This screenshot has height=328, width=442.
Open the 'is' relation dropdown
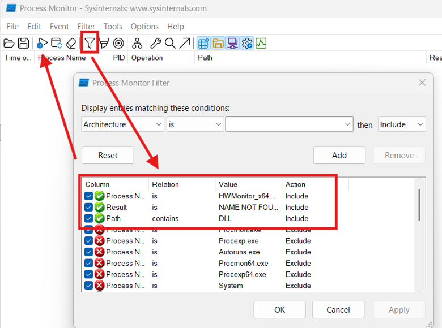tap(195, 124)
